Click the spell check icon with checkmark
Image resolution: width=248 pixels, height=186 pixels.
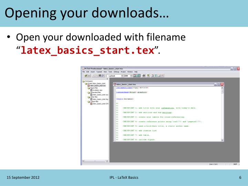(103, 75)
